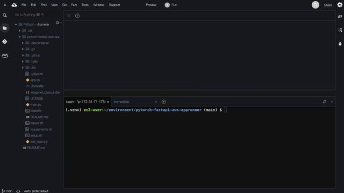Open the File menu
Viewport: 344px width, 193px height.
pos(24,5)
